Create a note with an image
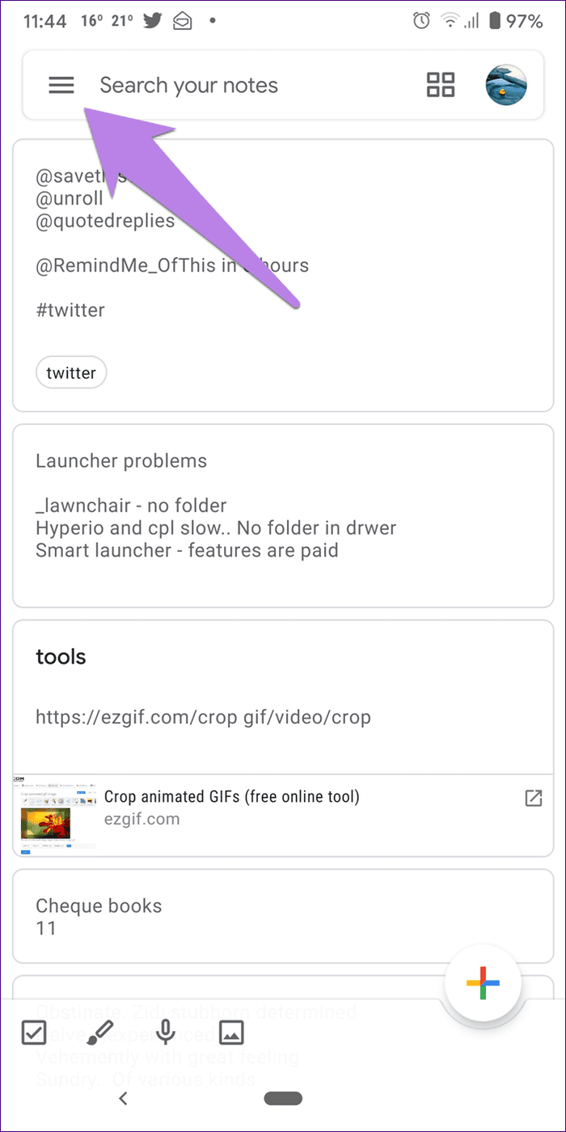 [x=231, y=1032]
